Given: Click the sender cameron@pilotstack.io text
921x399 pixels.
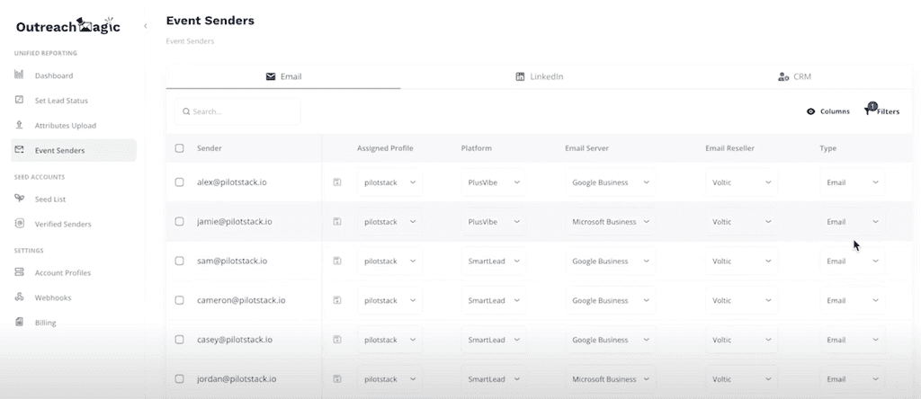Looking at the screenshot, I should (241, 300).
